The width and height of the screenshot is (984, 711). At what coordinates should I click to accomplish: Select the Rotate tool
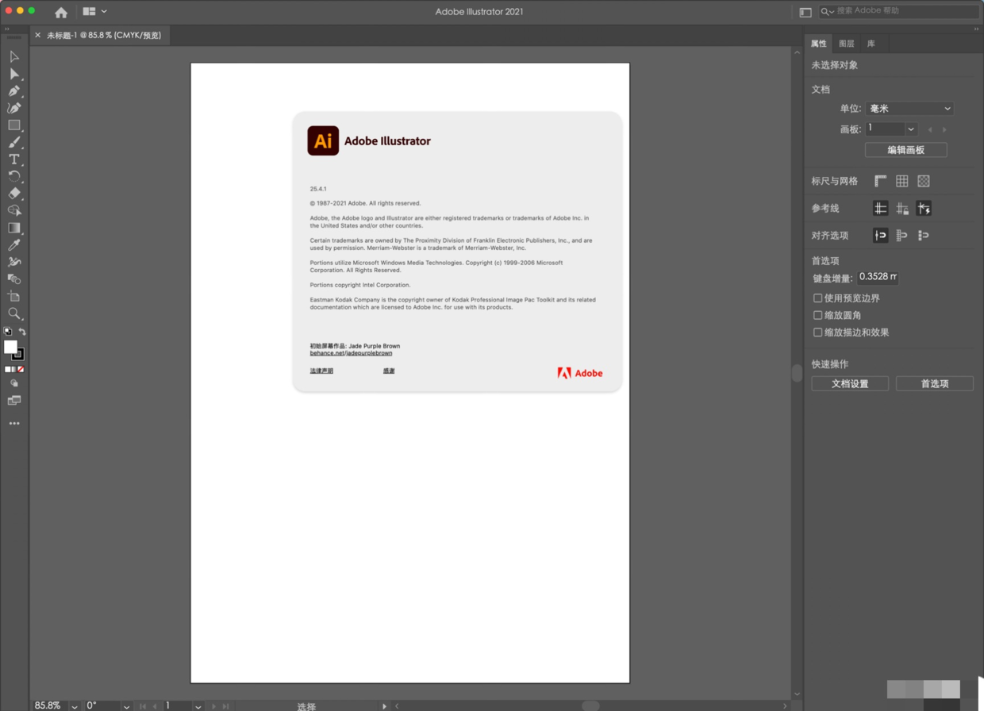[14, 177]
